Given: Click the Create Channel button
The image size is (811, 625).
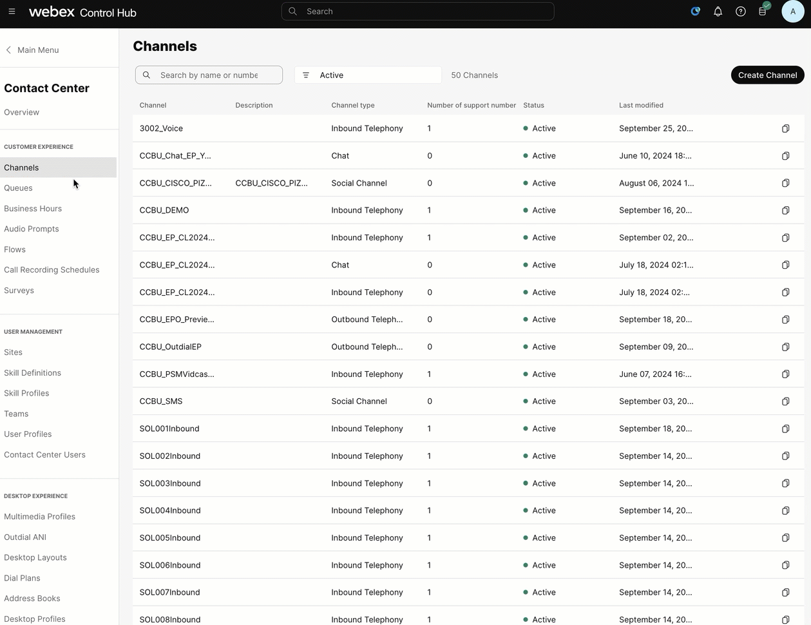Looking at the screenshot, I should [x=767, y=75].
